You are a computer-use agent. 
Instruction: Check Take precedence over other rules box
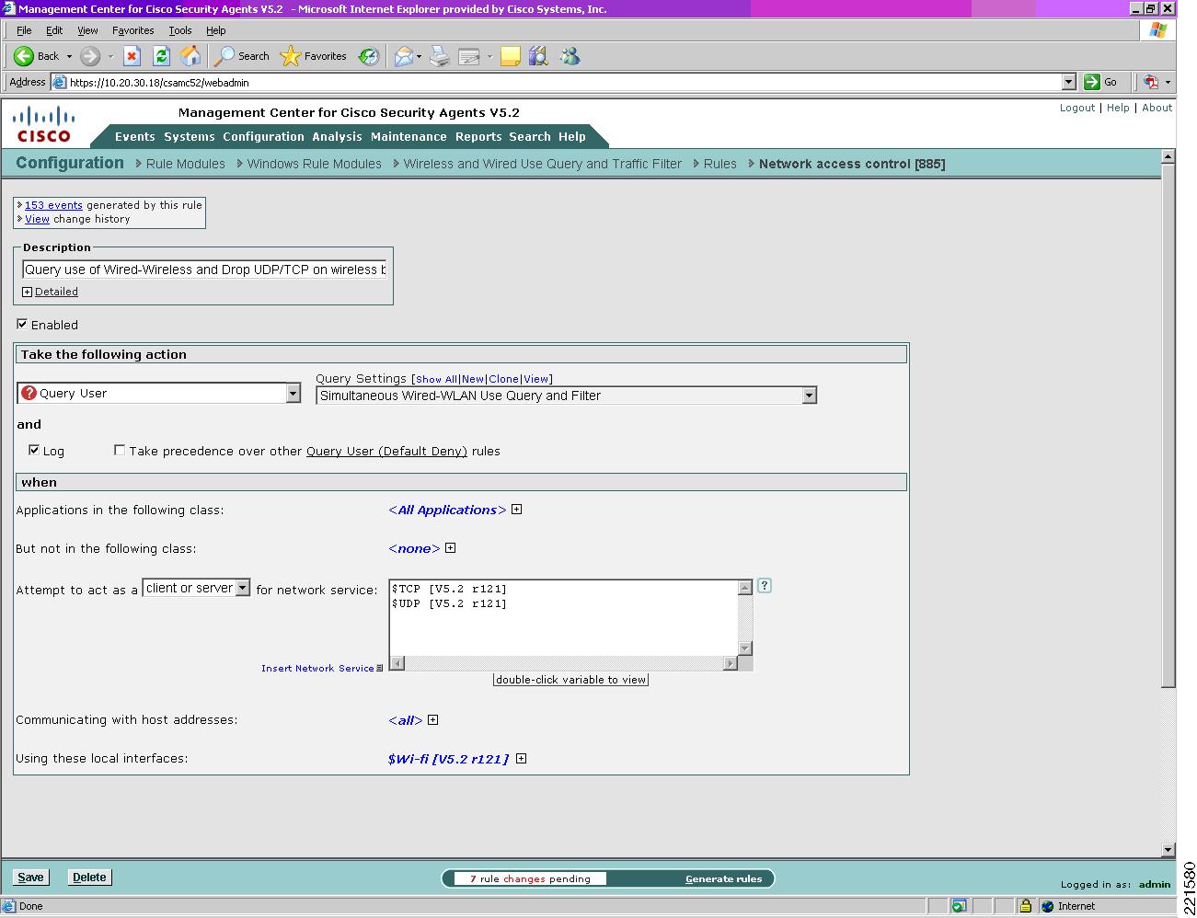tap(120, 450)
